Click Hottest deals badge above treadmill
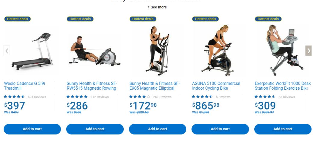This screenshot has width=325, height=145. click(17, 19)
